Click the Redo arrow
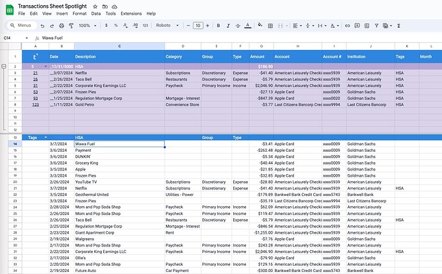 [x=52, y=26]
